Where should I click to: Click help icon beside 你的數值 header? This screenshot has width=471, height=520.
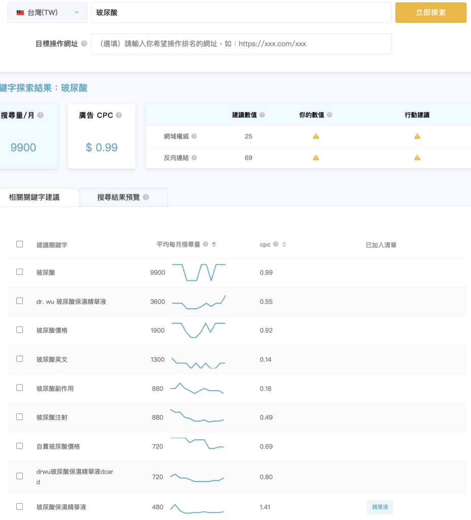[329, 115]
